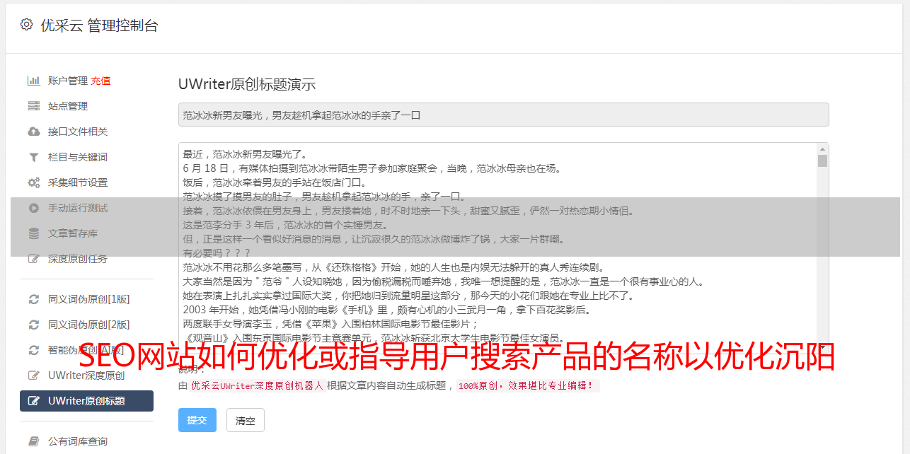Click inside the article content textarea

pos(497,244)
